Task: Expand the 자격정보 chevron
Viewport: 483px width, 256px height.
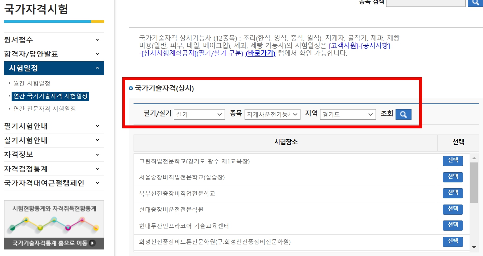Action: [97, 154]
